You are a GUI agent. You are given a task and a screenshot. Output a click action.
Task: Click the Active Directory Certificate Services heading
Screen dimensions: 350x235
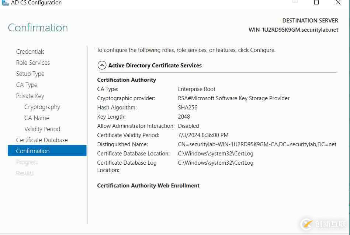[x=155, y=66]
